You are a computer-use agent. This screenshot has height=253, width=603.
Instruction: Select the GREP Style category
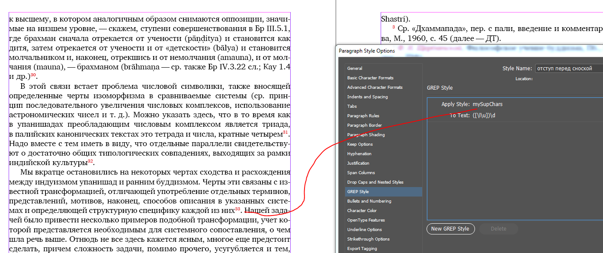[383, 191]
